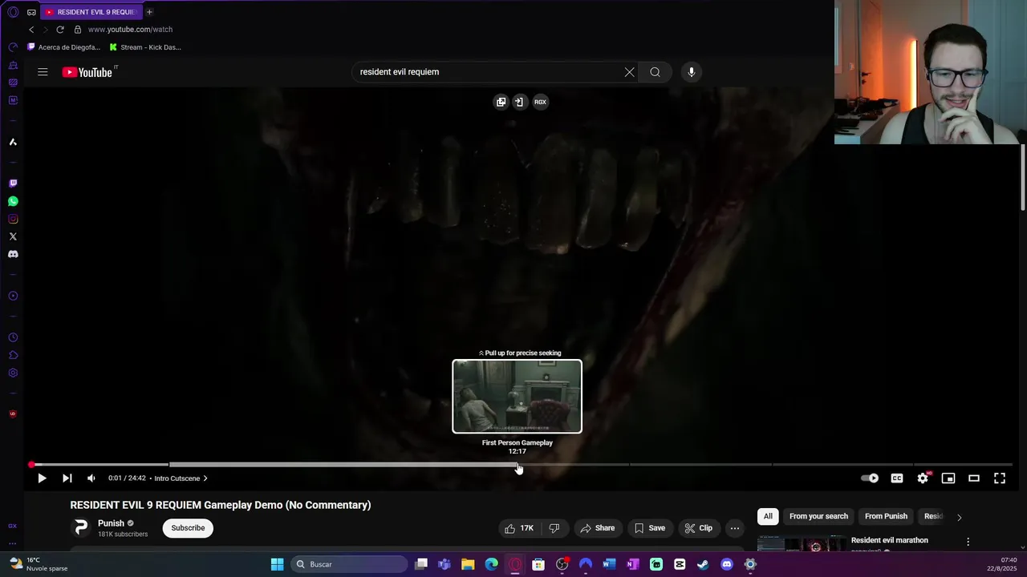Screen dimensions: 1027x577
Task: Open Instagram in Opera sidebar
Action: (x=13, y=219)
